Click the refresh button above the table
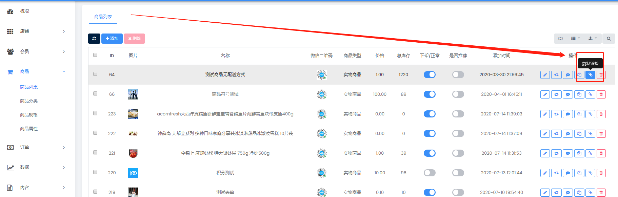618x197 pixels. (94, 39)
